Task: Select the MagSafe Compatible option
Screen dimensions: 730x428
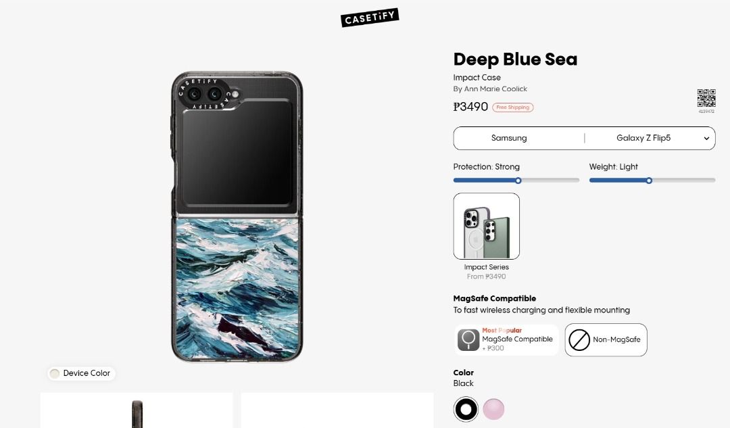Action: pyautogui.click(x=507, y=339)
